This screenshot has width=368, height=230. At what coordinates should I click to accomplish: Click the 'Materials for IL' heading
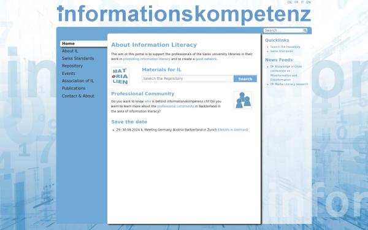point(161,70)
